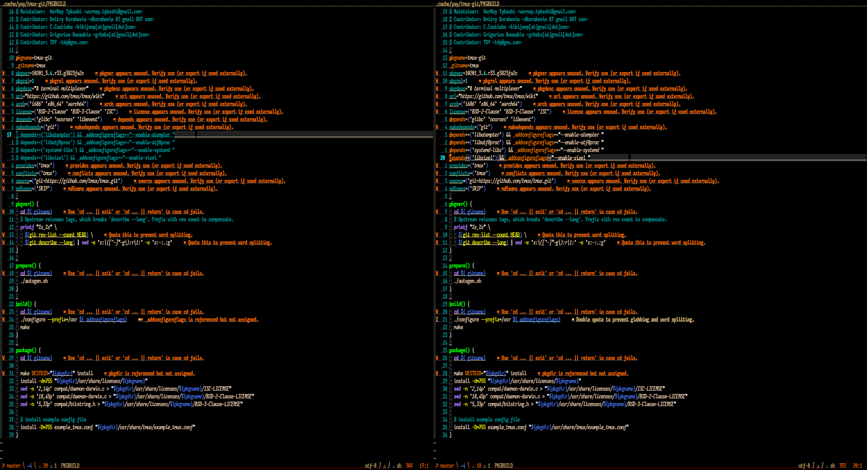867x470 pixels.
Task: Click the ISC-LICENSE sed line in left pane
Action: tap(126, 389)
